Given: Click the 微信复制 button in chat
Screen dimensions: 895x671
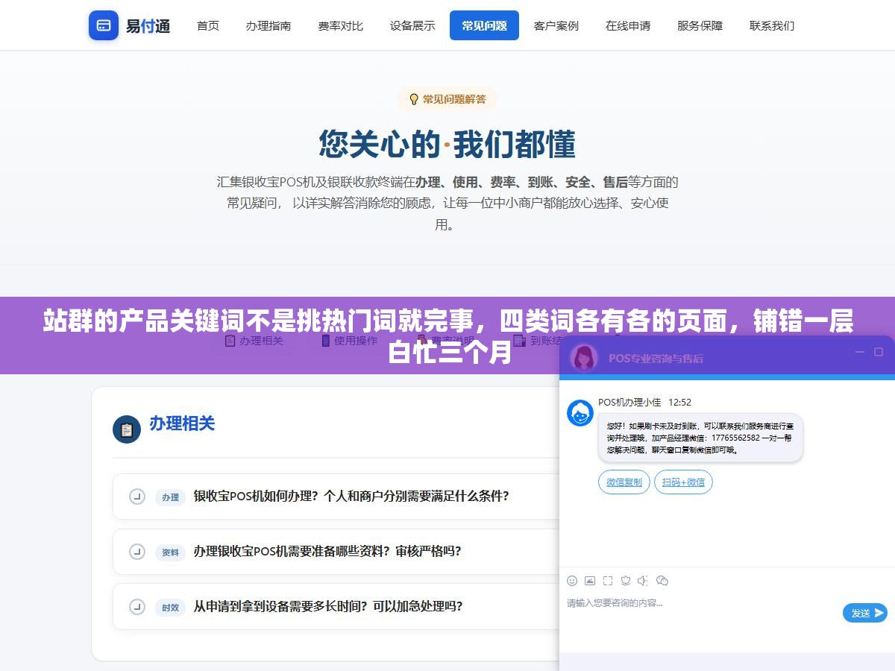Looking at the screenshot, I should pos(624,482).
